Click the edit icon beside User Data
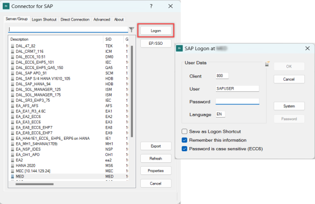The height and width of the screenshot is (204, 315). coord(267,64)
